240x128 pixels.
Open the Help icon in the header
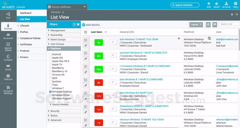pos(235,5)
